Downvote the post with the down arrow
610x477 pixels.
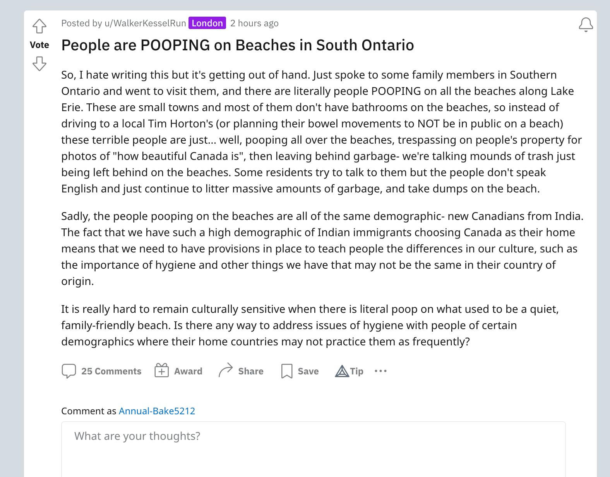click(x=39, y=63)
